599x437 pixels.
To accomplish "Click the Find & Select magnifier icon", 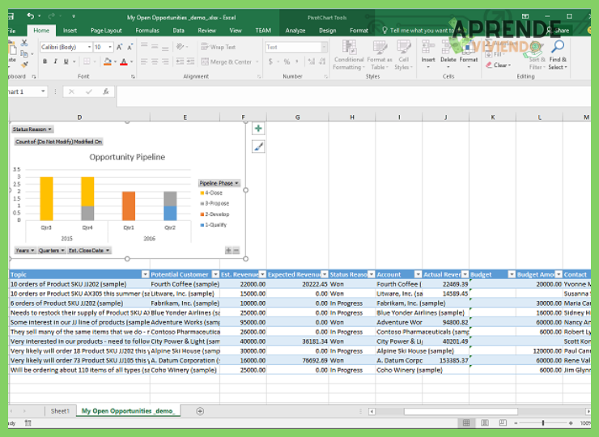I will click(x=558, y=47).
